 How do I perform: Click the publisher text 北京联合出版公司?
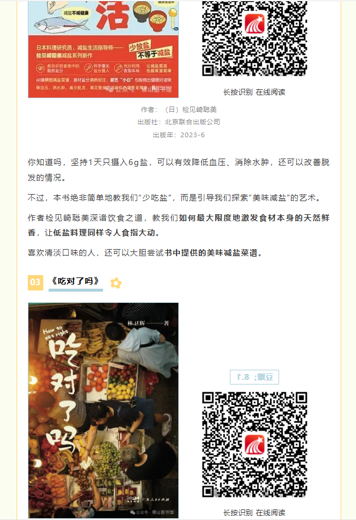(x=179, y=122)
